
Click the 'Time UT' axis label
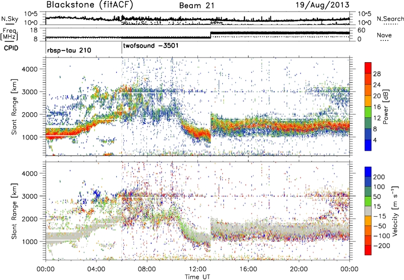click(x=197, y=277)
